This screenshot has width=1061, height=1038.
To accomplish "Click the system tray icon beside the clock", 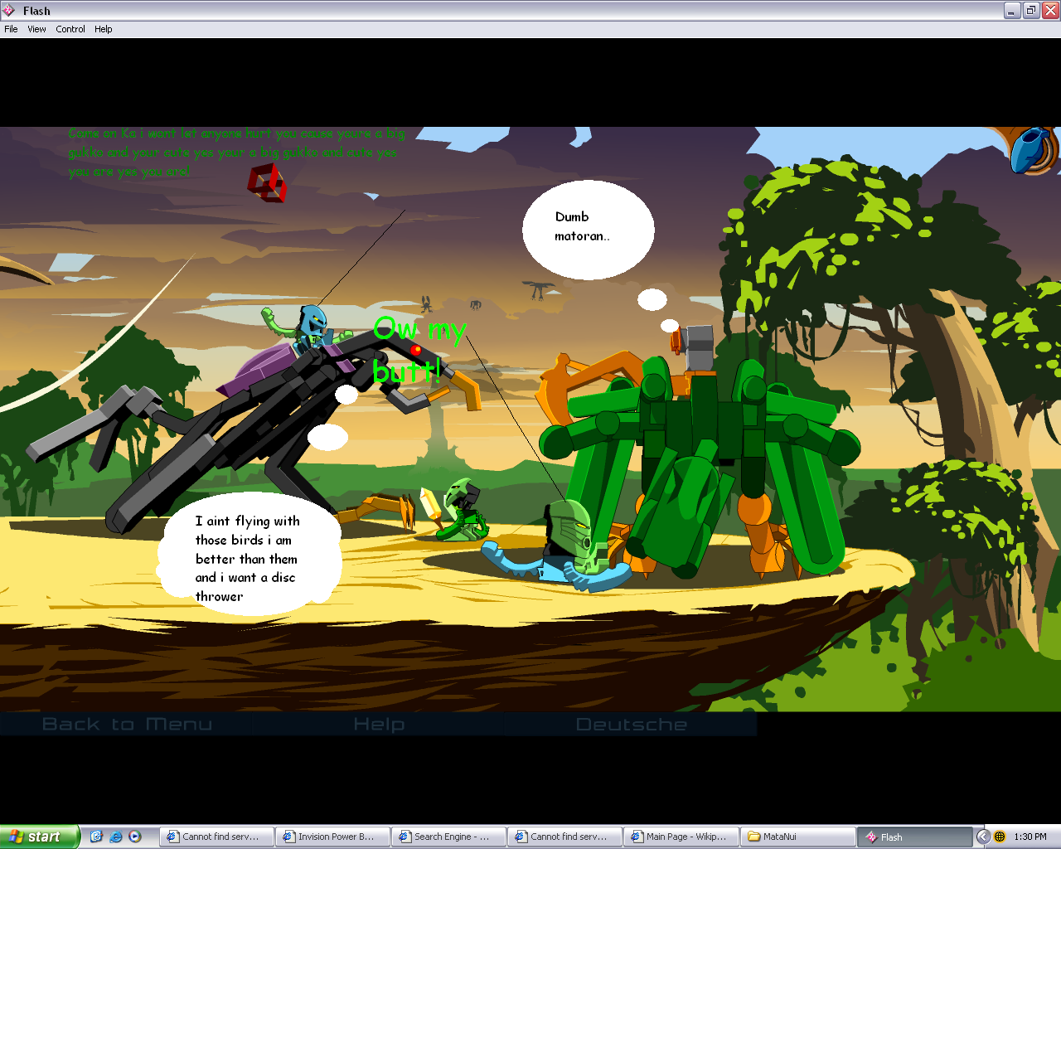I will click(x=1000, y=837).
